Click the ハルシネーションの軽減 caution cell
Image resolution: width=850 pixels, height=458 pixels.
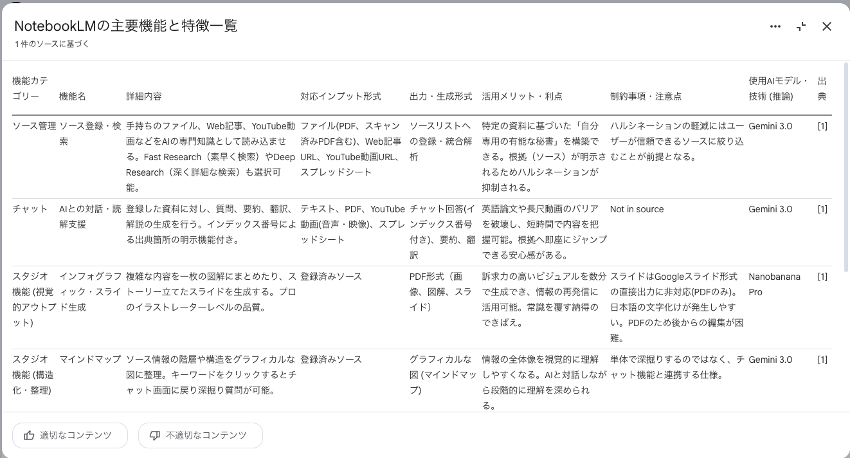677,142
